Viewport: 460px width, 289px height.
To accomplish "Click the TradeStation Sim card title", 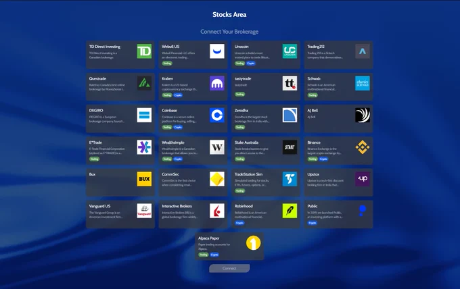I will tap(248, 174).
